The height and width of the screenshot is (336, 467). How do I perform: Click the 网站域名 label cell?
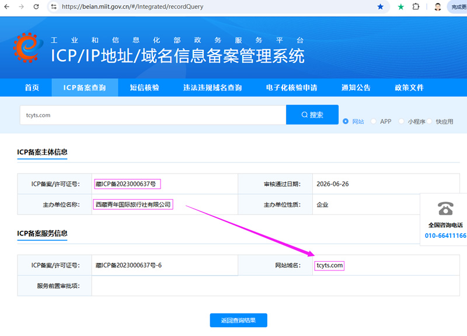[x=275, y=265]
